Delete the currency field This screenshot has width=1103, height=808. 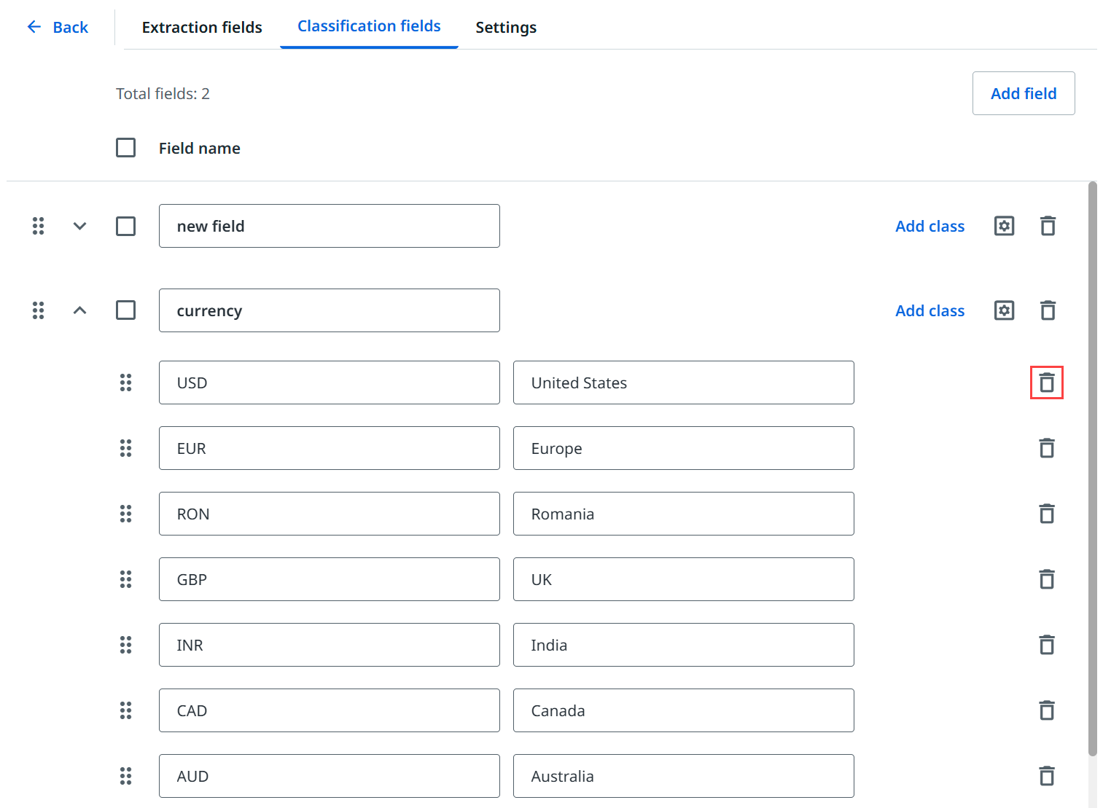(1048, 310)
